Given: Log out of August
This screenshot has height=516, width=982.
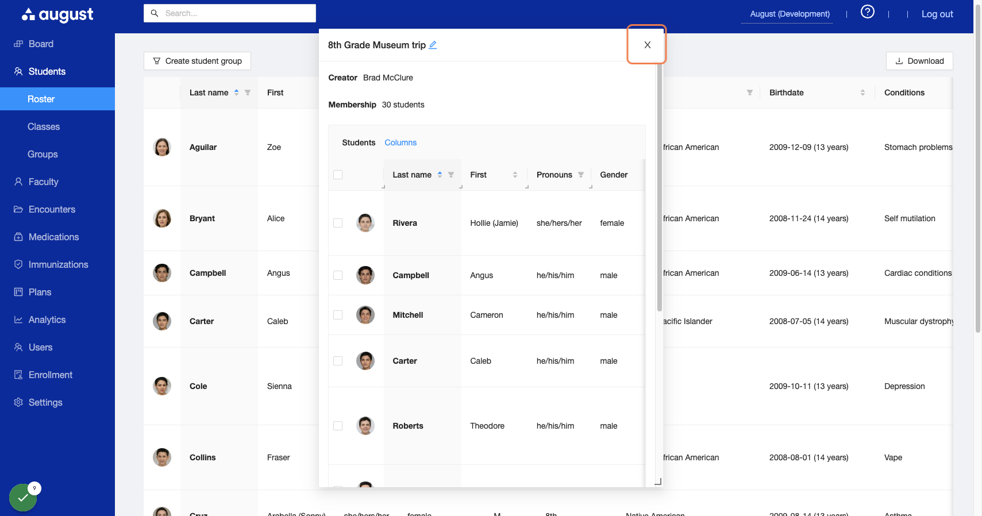Looking at the screenshot, I should point(937,14).
